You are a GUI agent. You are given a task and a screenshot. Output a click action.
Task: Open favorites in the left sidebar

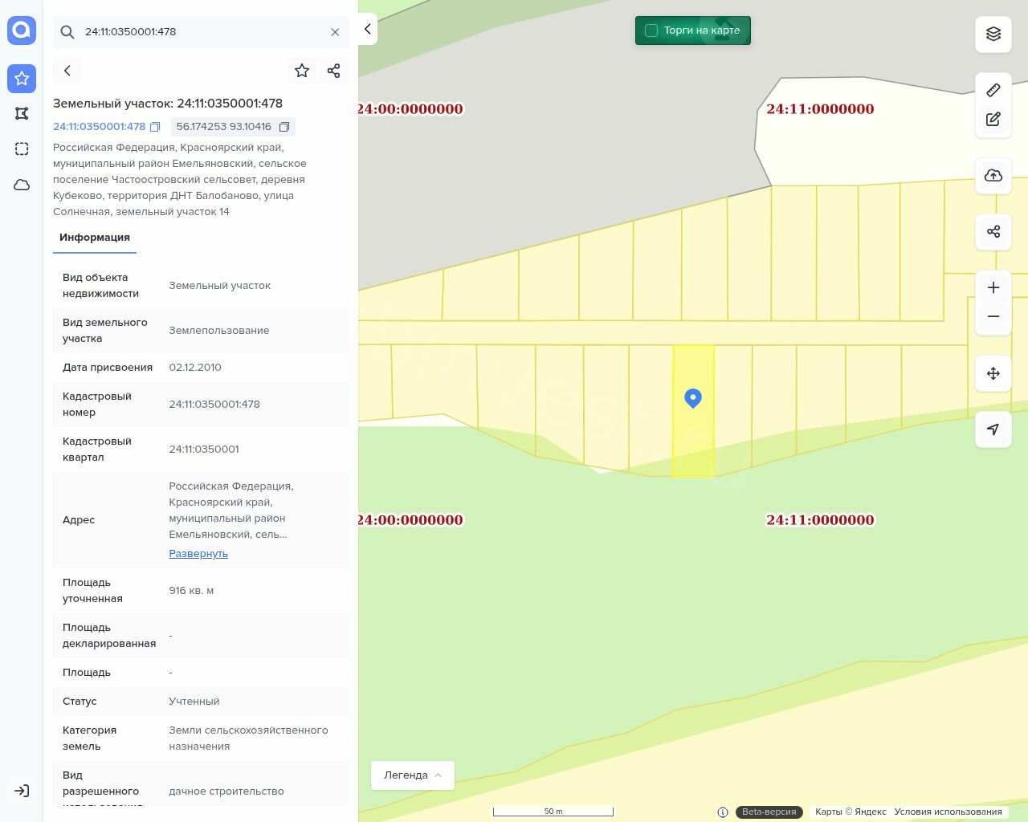(x=22, y=79)
